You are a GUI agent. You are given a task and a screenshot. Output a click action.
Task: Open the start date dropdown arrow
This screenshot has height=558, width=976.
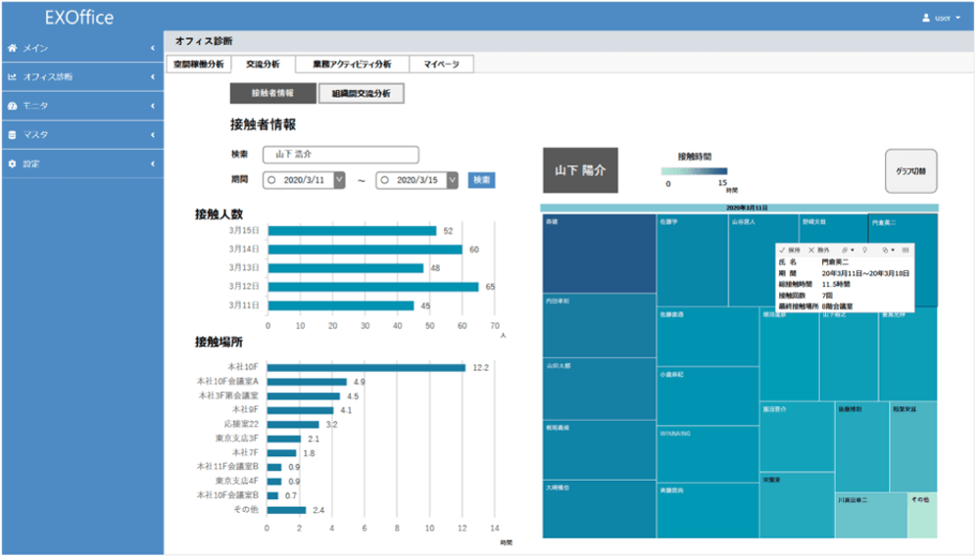pyautogui.click(x=339, y=181)
